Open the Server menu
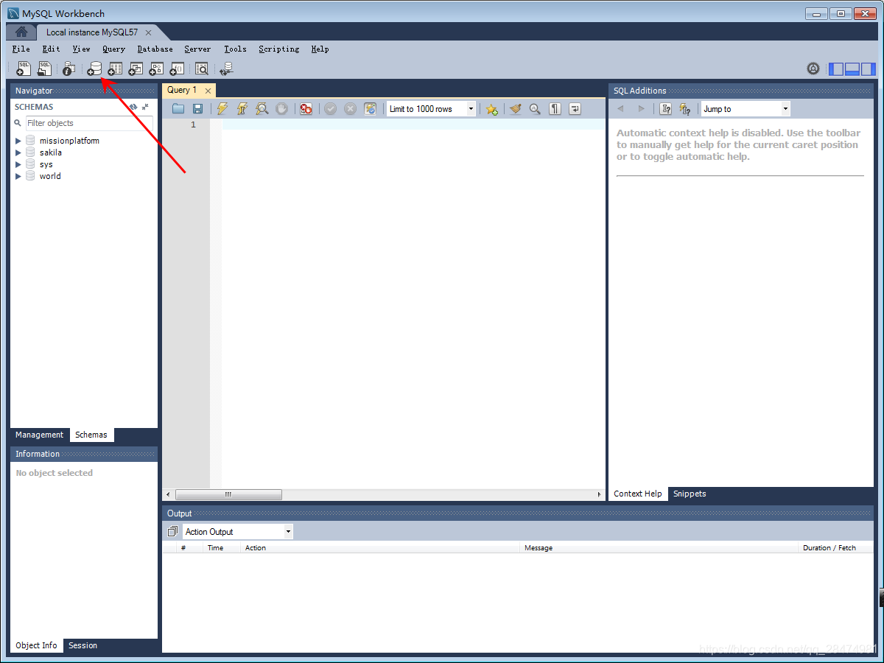 pyautogui.click(x=197, y=49)
